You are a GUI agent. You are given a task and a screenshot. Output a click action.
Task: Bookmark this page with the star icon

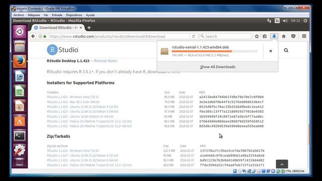click(257, 36)
